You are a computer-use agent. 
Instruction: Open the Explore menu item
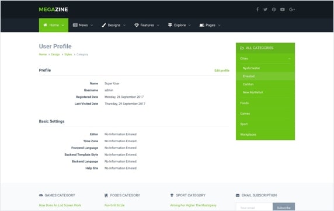179,25
